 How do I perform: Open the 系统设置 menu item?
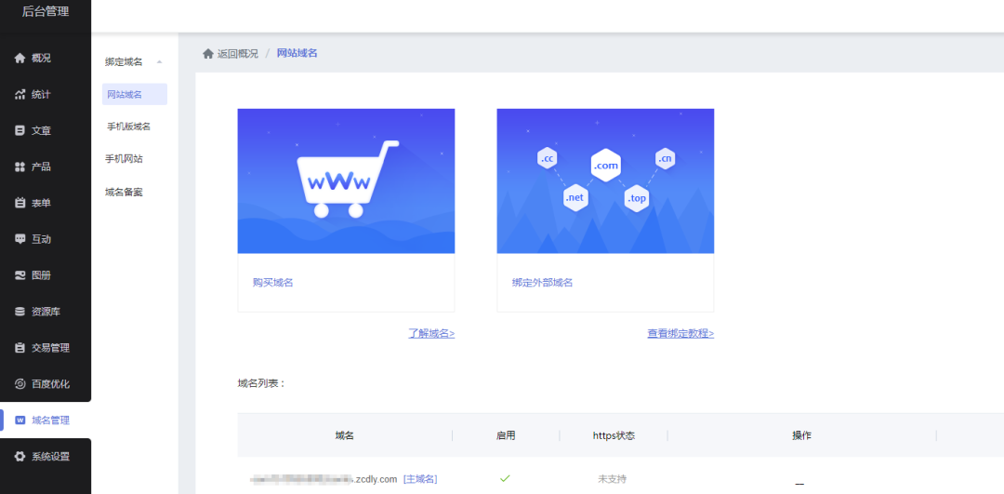pos(46,457)
